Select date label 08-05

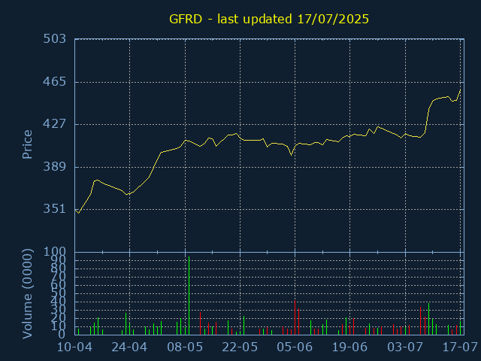[185, 347]
